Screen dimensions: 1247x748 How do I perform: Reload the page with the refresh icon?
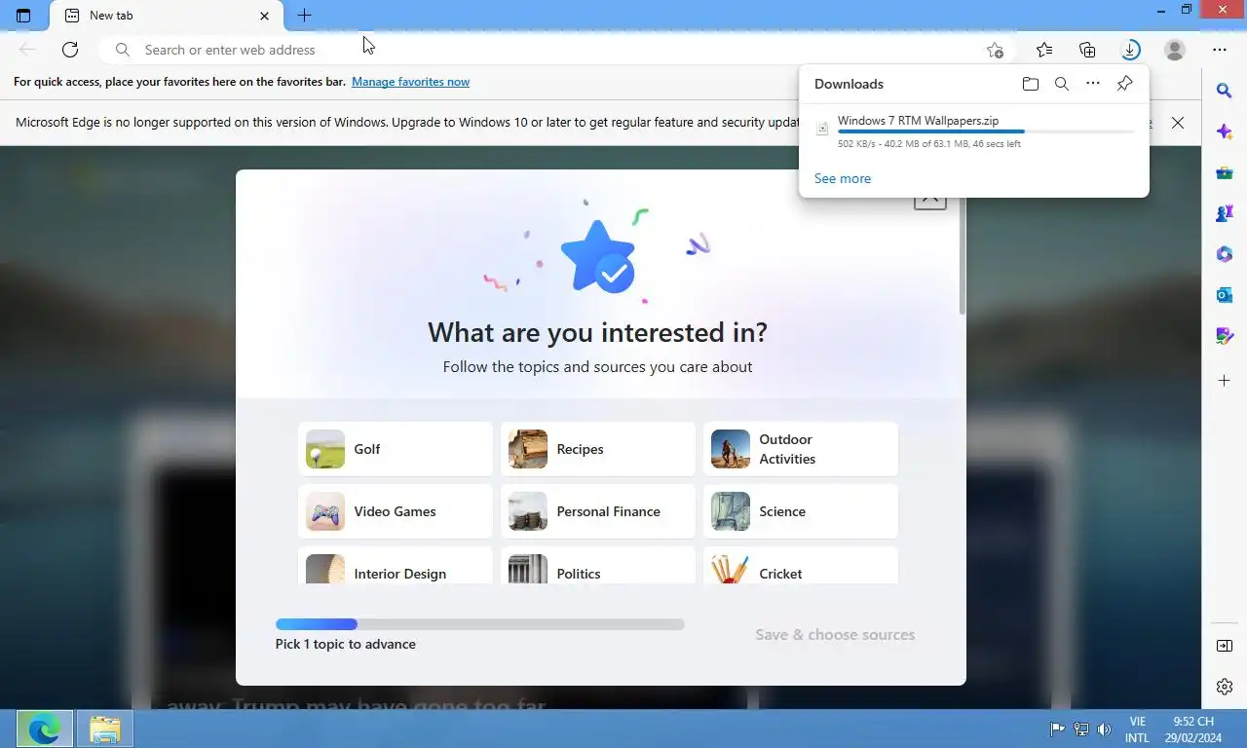click(x=70, y=50)
